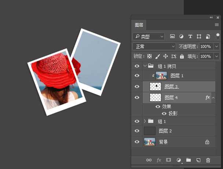223x169 pixels.
Task: Expand the 组 1 layer group
Action: click(x=145, y=121)
